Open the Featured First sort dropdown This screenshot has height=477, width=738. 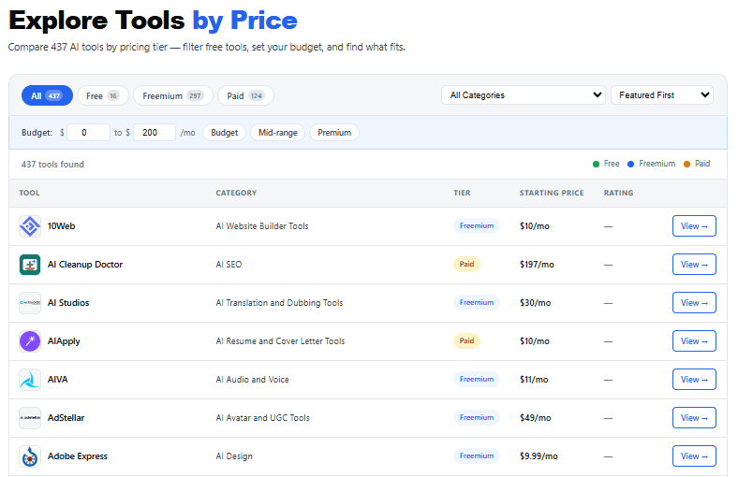tap(662, 94)
